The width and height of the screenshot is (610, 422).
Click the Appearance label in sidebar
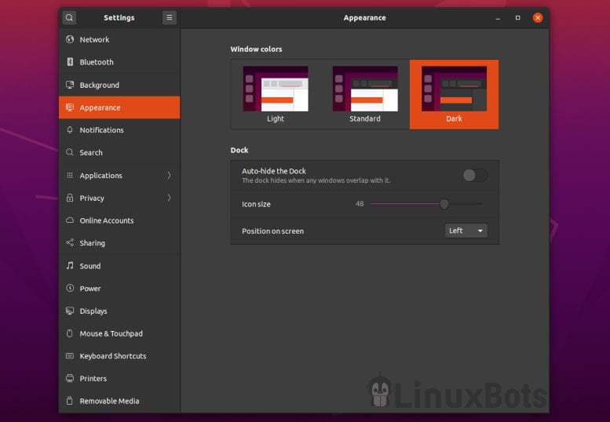point(100,107)
